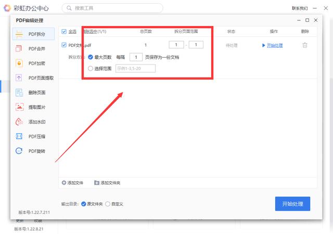Switch to the 添加水印 menu item
The height and width of the screenshot is (234, 333).
pos(33,122)
